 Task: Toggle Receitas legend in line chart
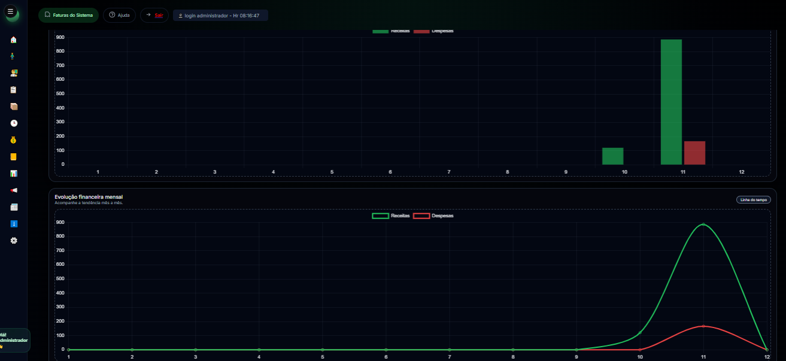point(391,216)
